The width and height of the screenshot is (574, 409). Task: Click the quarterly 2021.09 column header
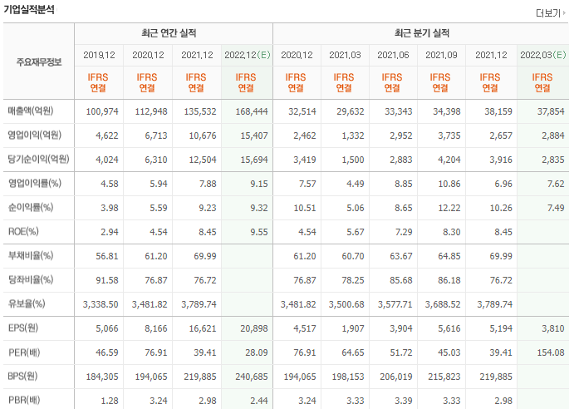(441, 55)
